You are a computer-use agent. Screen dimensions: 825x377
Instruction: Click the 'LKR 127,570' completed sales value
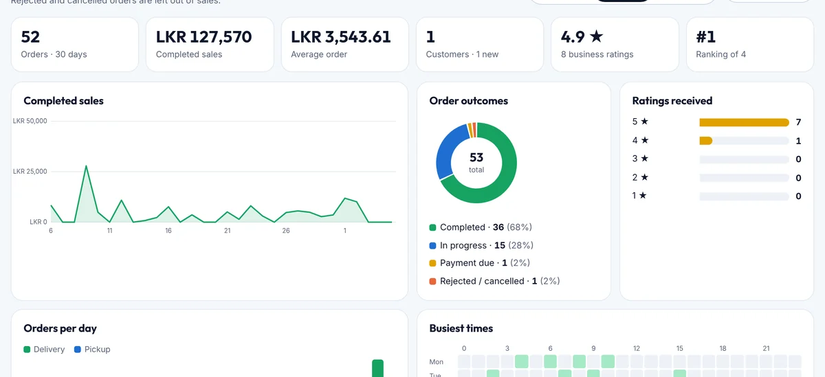pos(204,36)
